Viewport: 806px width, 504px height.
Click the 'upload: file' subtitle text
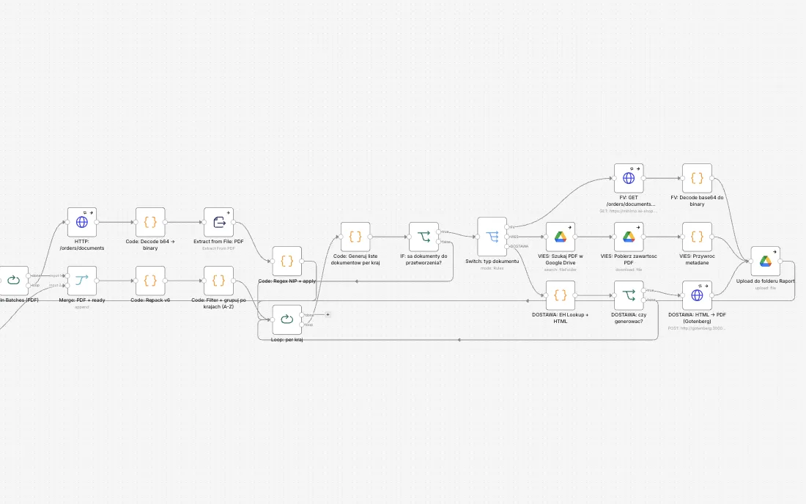(766, 288)
